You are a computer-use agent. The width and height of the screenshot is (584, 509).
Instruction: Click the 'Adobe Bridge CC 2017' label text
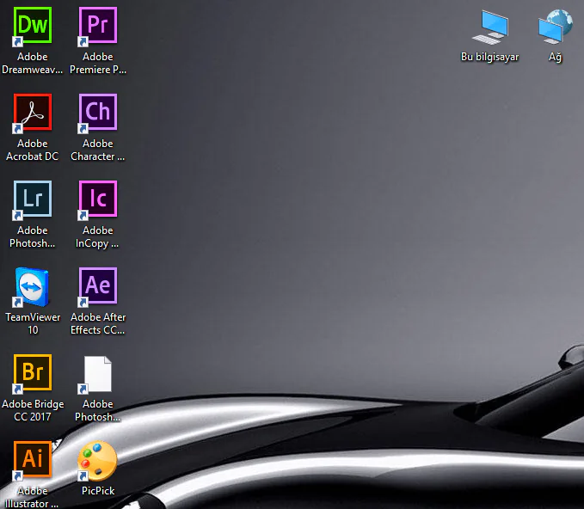point(33,411)
